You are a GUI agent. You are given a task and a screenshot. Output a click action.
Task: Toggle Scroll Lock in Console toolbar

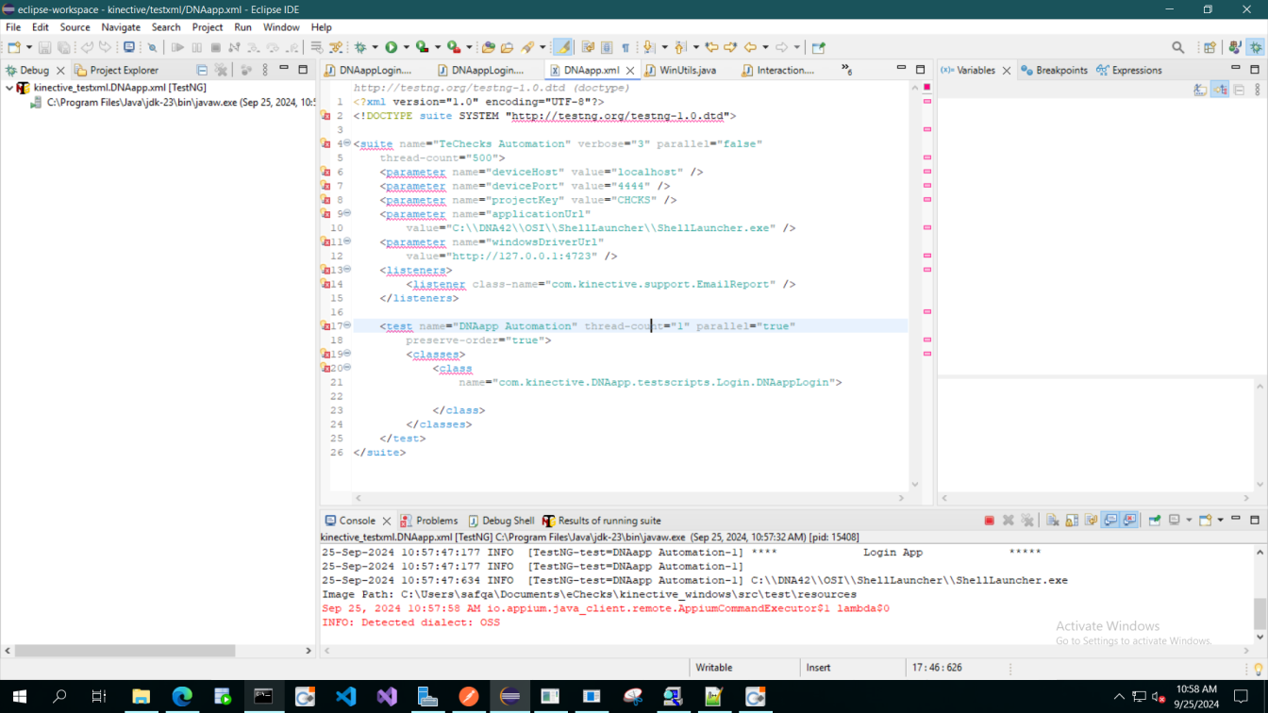(1072, 521)
